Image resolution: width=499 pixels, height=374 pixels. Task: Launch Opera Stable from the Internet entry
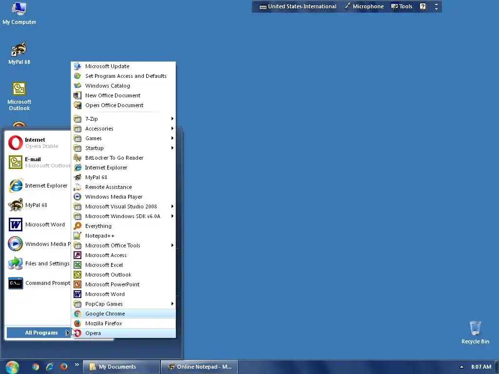point(38,143)
